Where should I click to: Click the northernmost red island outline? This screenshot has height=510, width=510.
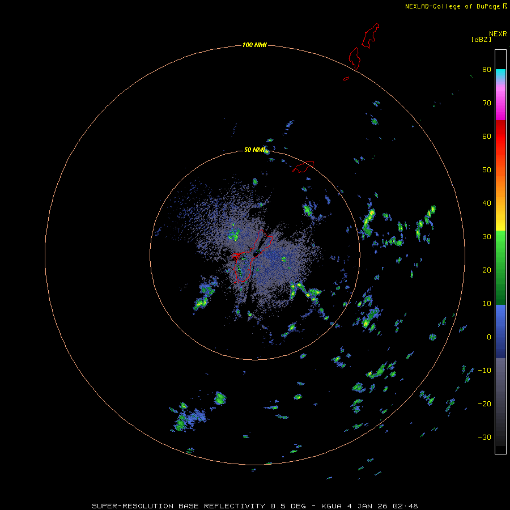pos(371,36)
